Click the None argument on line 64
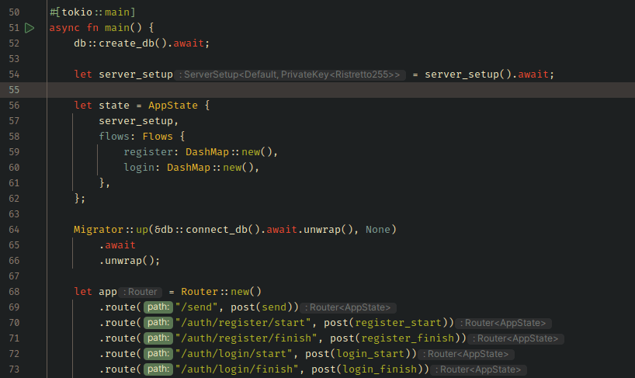635x378 pixels. (x=378, y=230)
